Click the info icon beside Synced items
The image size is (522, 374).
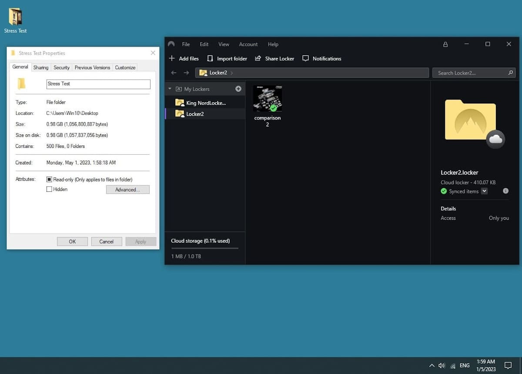[x=505, y=191]
